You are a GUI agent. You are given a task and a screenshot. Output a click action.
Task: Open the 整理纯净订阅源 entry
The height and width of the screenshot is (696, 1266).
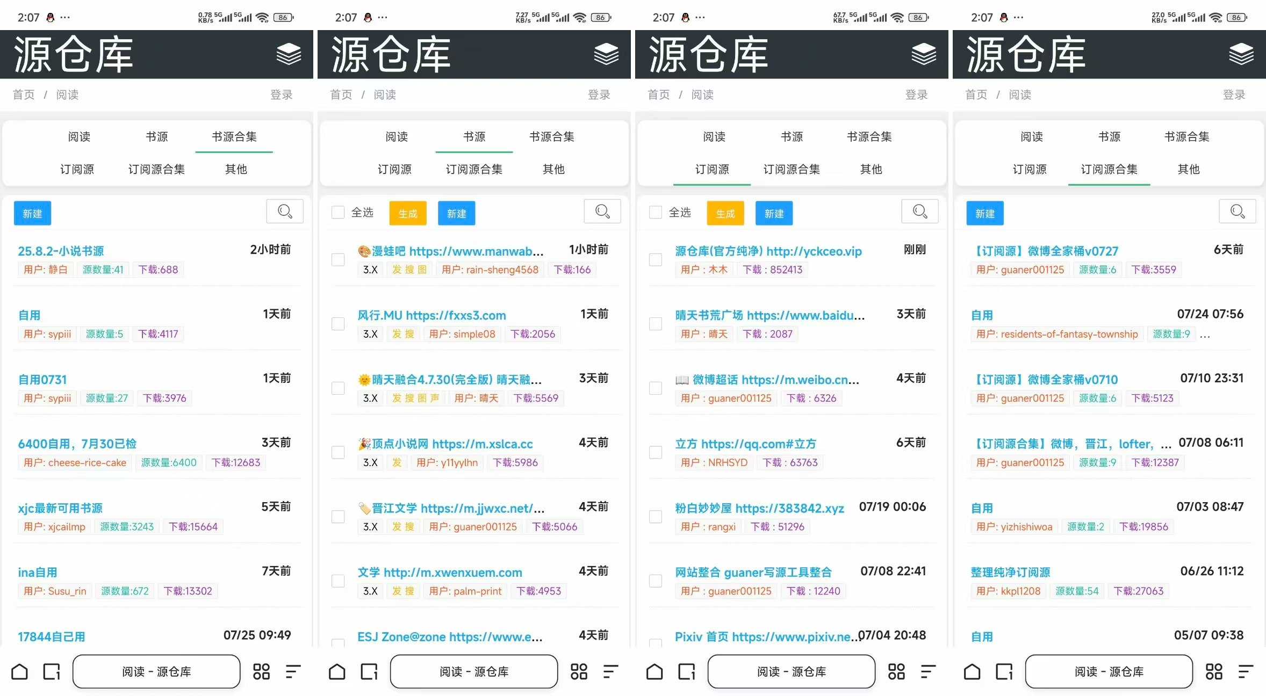pos(1010,572)
